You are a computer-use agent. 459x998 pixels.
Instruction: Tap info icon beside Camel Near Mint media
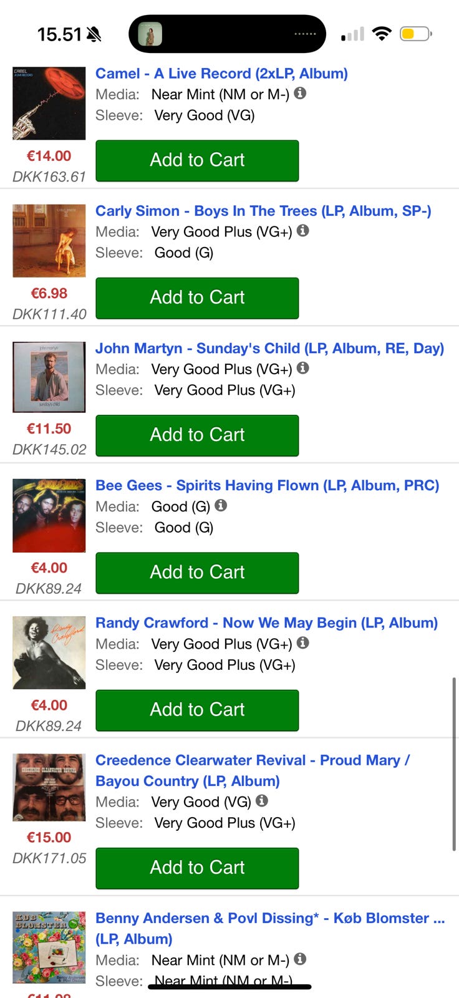coord(300,94)
